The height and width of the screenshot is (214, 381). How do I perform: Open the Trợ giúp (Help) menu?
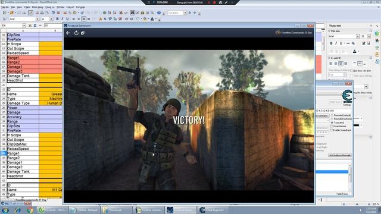point(80,7)
